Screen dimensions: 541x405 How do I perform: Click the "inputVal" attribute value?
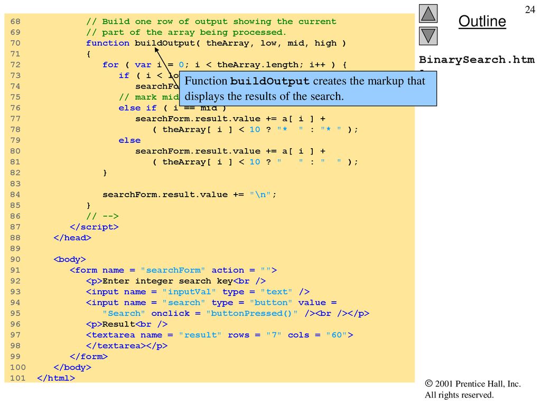click(x=189, y=292)
